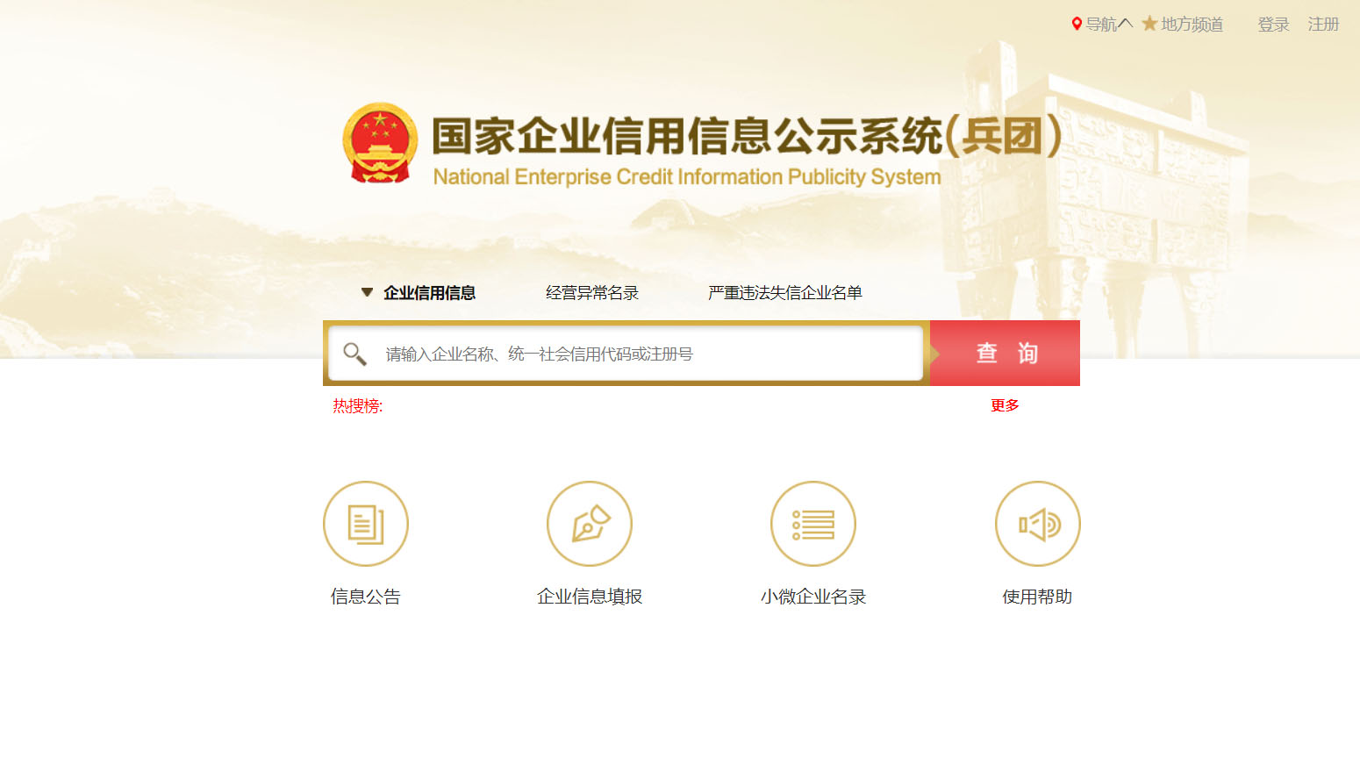This screenshot has height=758, width=1360.
Task: Click the gold star icon by 地方频道
Action: pyautogui.click(x=1149, y=24)
